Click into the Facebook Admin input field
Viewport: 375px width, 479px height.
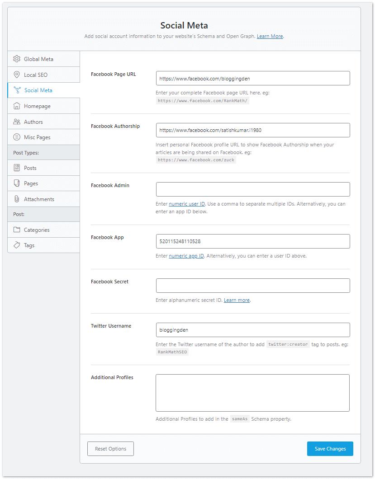[252, 189]
